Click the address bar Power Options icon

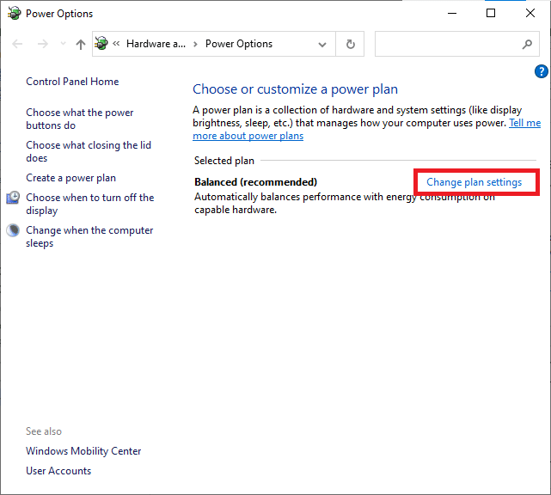[102, 44]
